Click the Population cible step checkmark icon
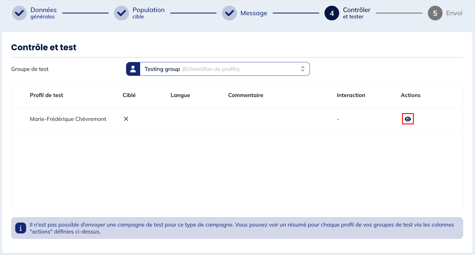Screen dimensions: 475x255 [121, 13]
